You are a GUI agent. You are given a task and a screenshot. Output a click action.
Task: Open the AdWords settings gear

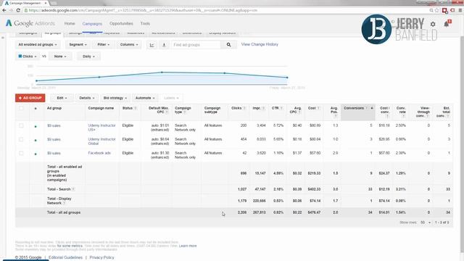pos(433,24)
